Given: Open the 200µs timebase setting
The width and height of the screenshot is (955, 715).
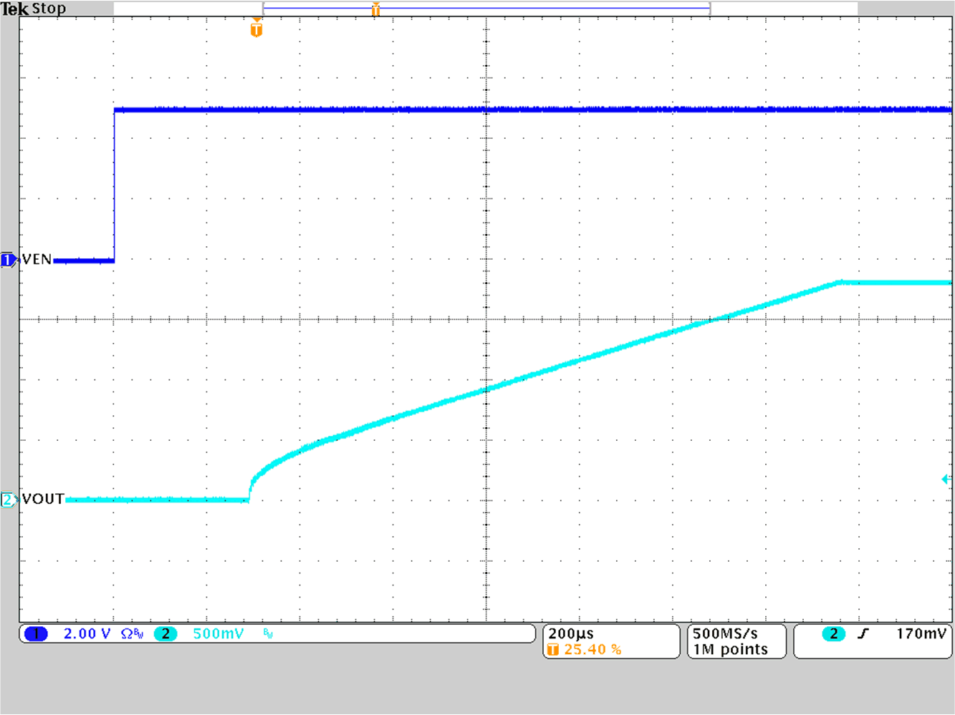Looking at the screenshot, I should 570,632.
